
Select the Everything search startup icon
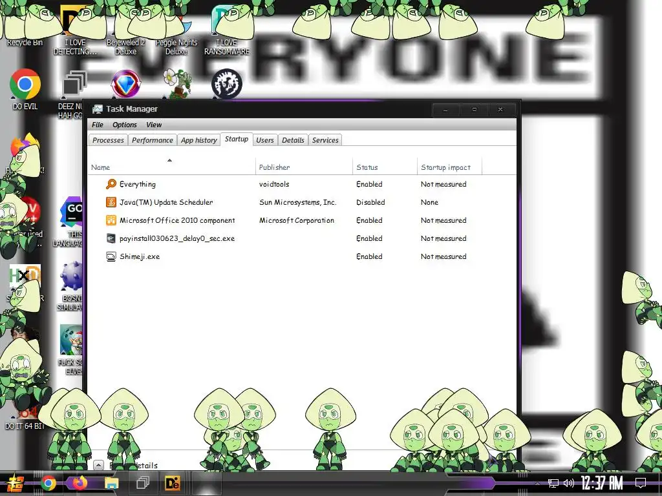tap(111, 184)
